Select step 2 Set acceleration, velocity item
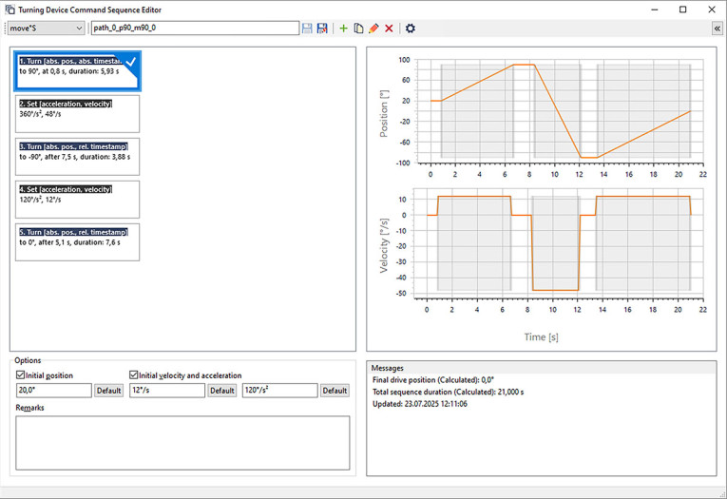727x499 pixels. point(78,113)
